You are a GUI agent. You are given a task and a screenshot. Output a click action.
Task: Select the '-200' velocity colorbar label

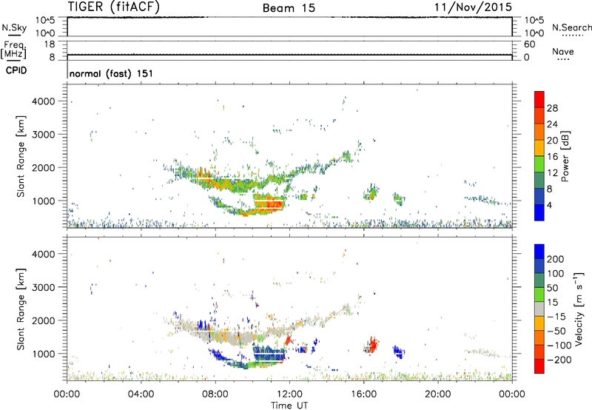[559, 360]
